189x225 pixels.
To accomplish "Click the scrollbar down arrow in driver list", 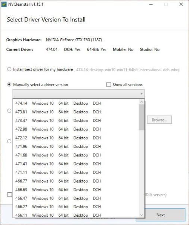I will (142, 215).
